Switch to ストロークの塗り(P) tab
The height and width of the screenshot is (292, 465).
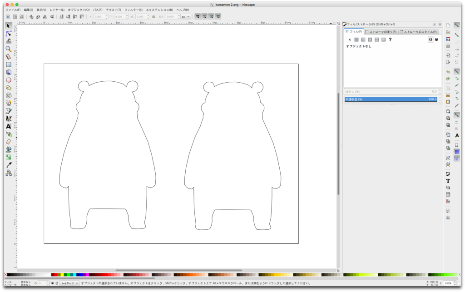pyautogui.click(x=381, y=32)
